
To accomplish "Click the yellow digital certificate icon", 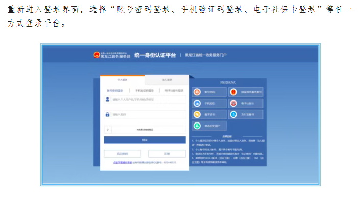I will (197, 114).
